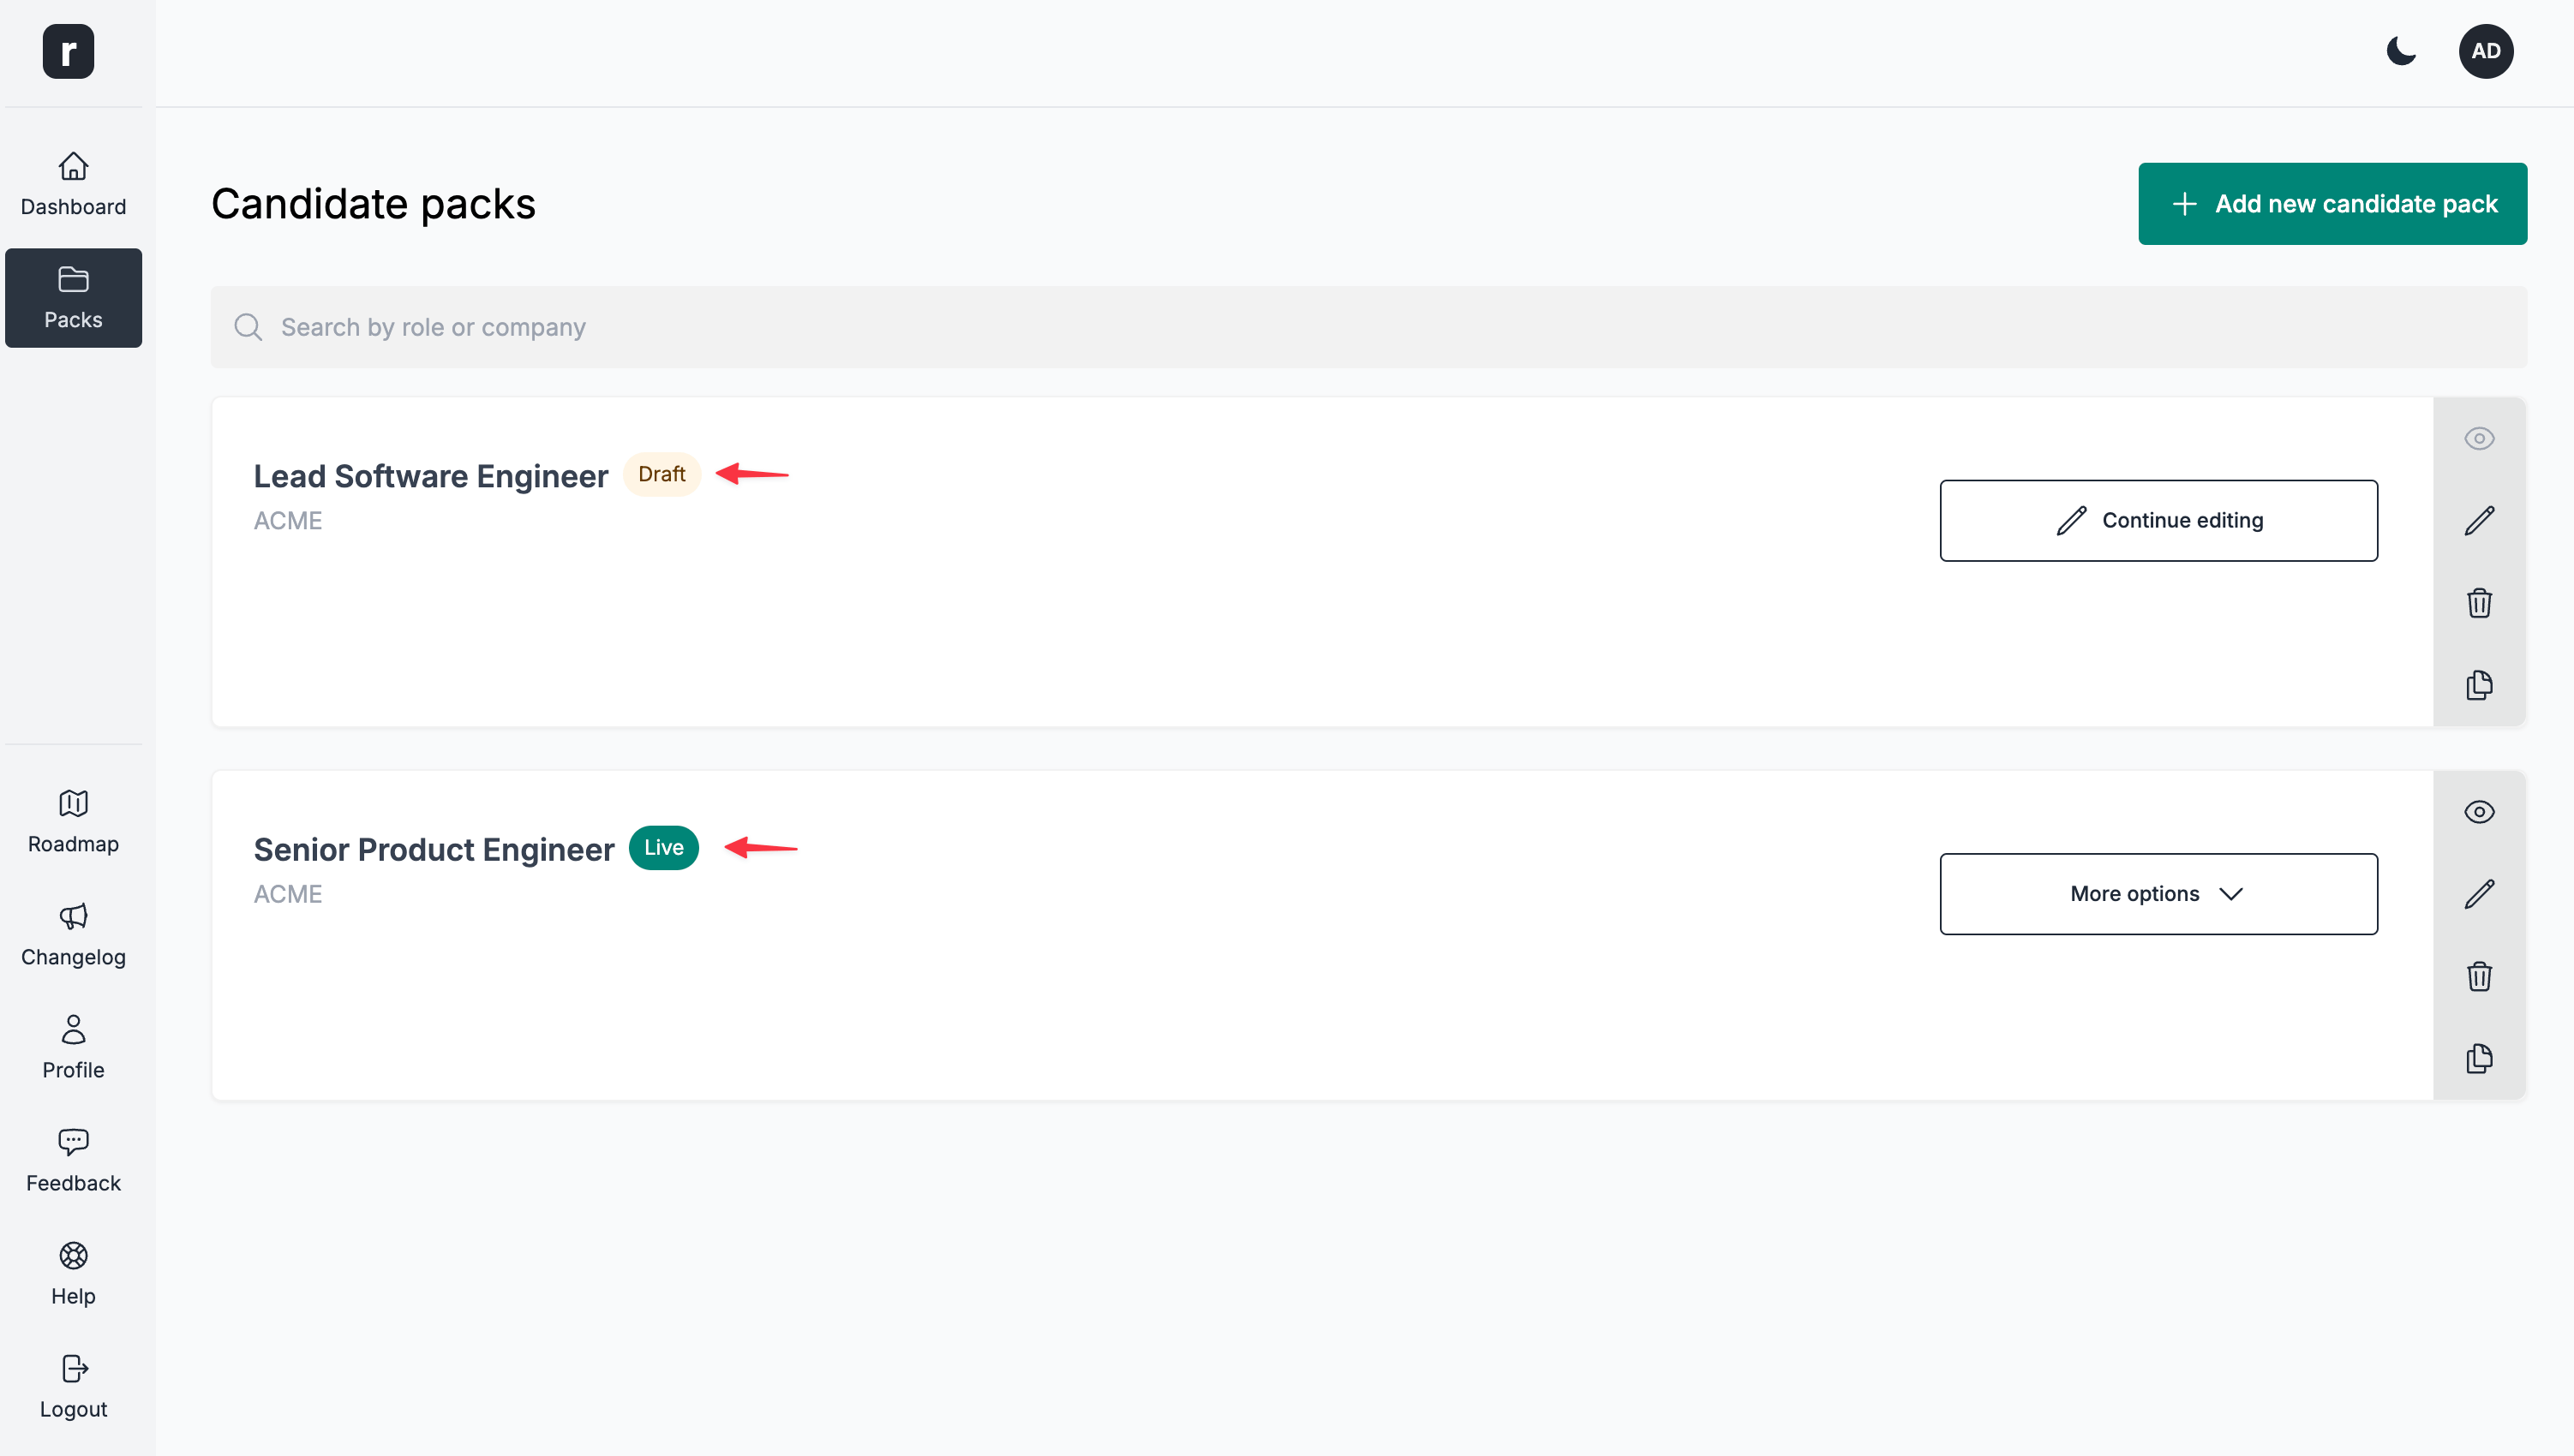Edit the Lead Software Engineer pack via pencil icon
This screenshot has width=2574, height=1456.
(x=2480, y=520)
